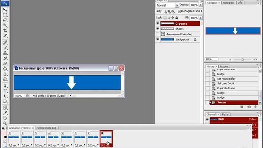This screenshot has height=148, width=263.
Task: Toggle Lock image pixels
Action: (x=169, y=18)
